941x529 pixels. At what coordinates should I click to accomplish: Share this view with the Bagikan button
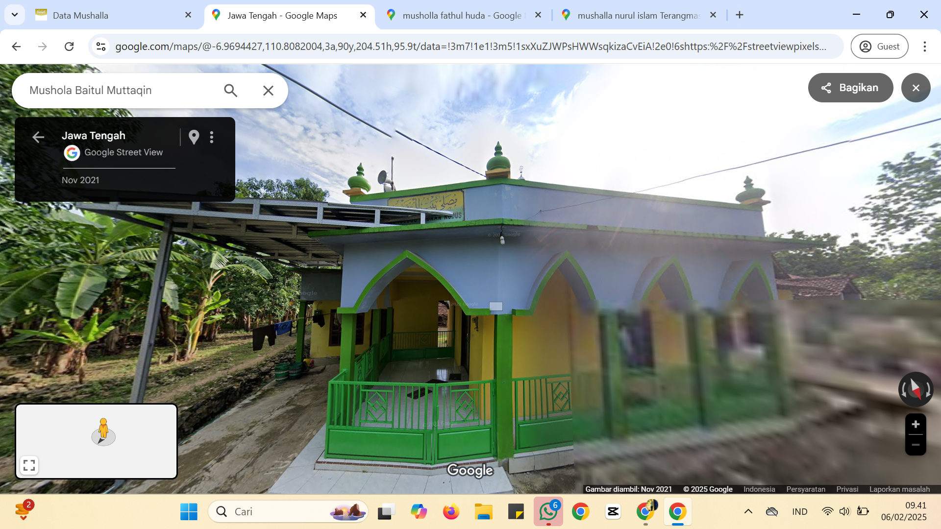click(850, 88)
